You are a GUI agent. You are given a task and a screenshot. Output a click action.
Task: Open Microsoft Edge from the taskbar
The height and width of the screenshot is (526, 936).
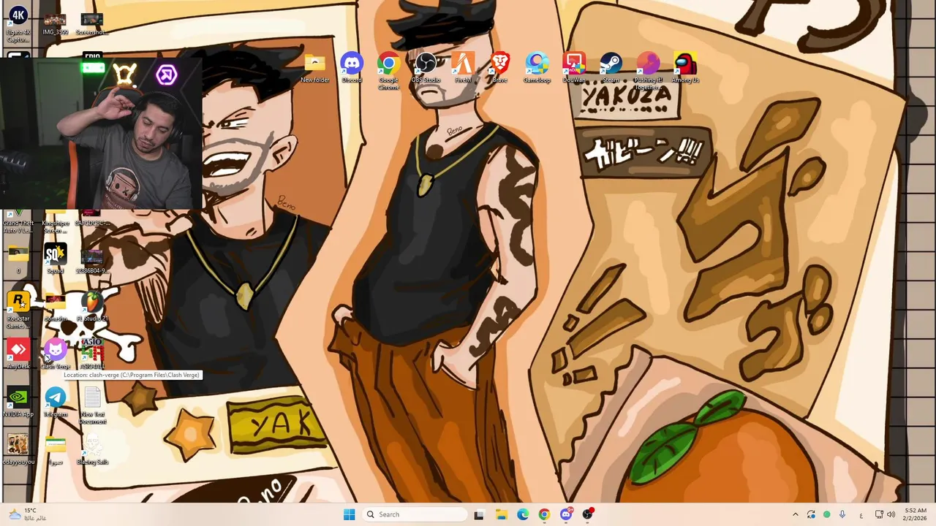(x=523, y=514)
